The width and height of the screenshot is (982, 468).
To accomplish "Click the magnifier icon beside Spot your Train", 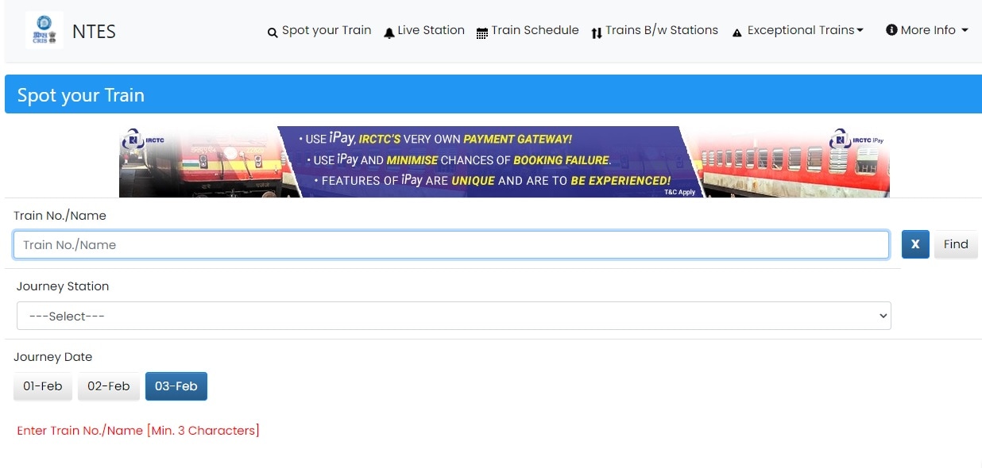I will [x=273, y=33].
